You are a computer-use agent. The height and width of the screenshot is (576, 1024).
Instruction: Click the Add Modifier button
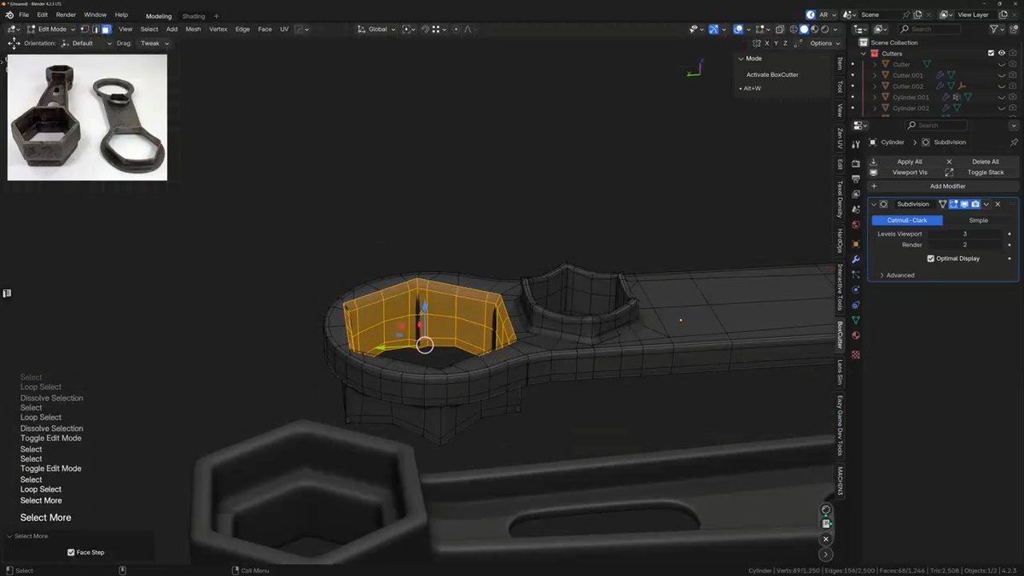tap(944, 186)
